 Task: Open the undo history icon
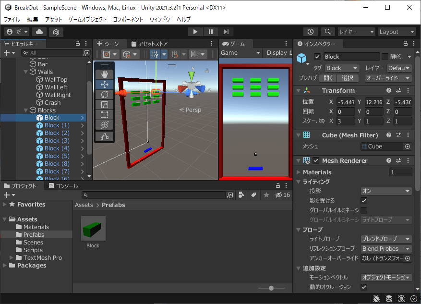click(x=311, y=32)
